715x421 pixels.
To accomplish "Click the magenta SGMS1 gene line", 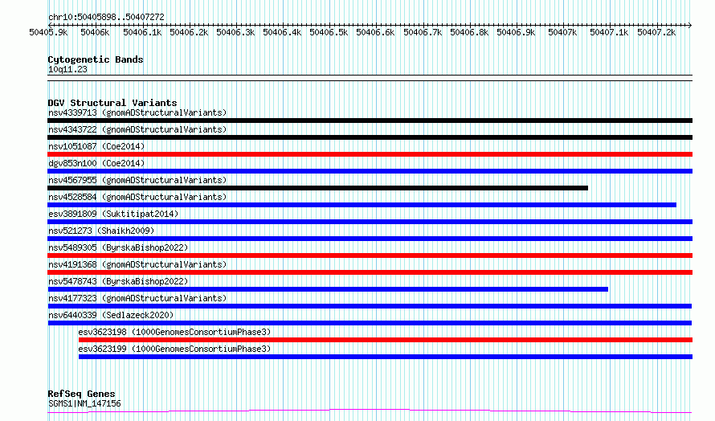I will pyautogui.click(x=370, y=411).
